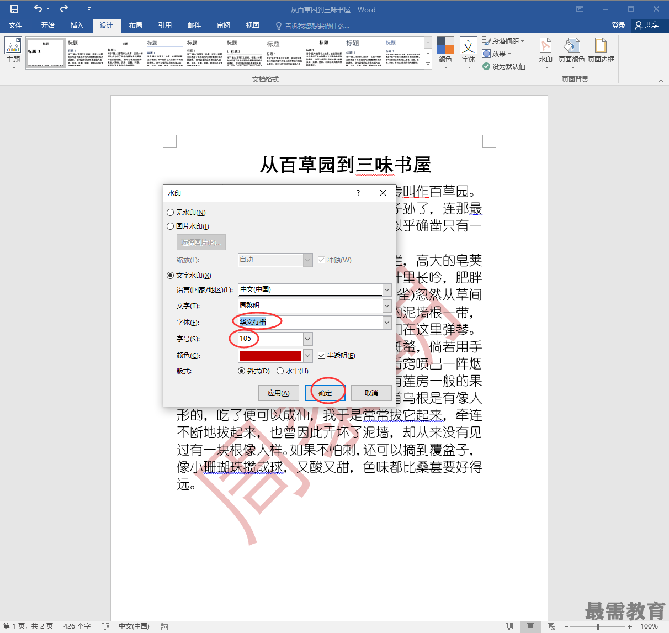Click the 426 个字 word count
Image resolution: width=669 pixels, height=633 pixels.
[77, 626]
